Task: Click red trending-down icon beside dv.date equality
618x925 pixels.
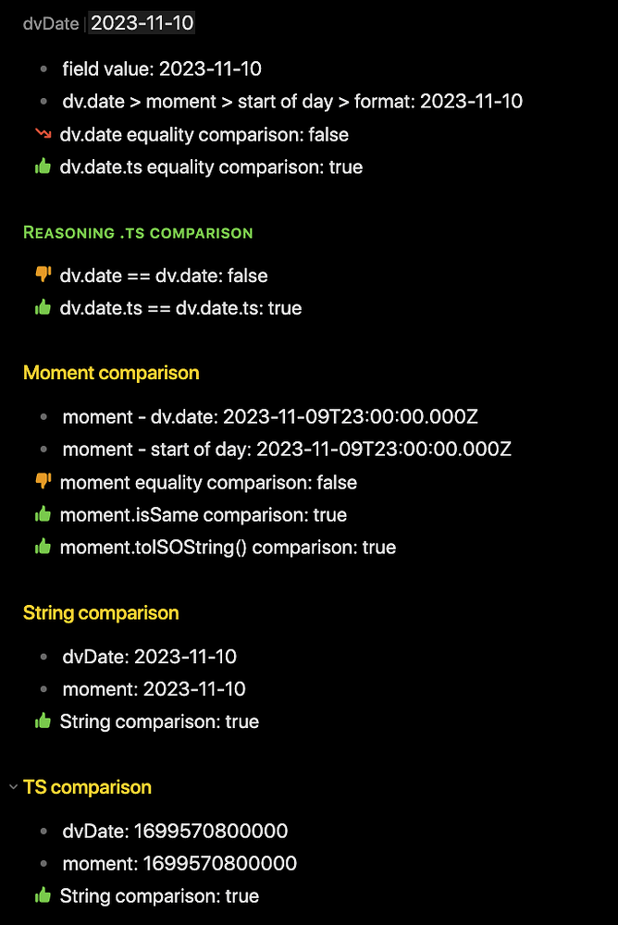Action: pos(42,134)
